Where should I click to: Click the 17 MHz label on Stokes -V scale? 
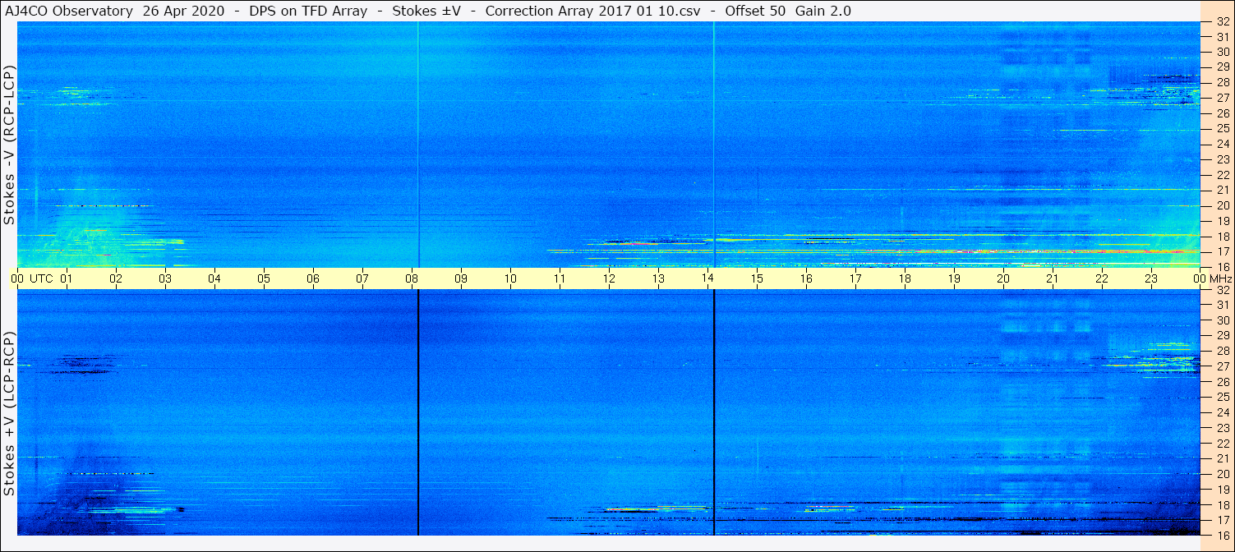pyautogui.click(x=1222, y=251)
